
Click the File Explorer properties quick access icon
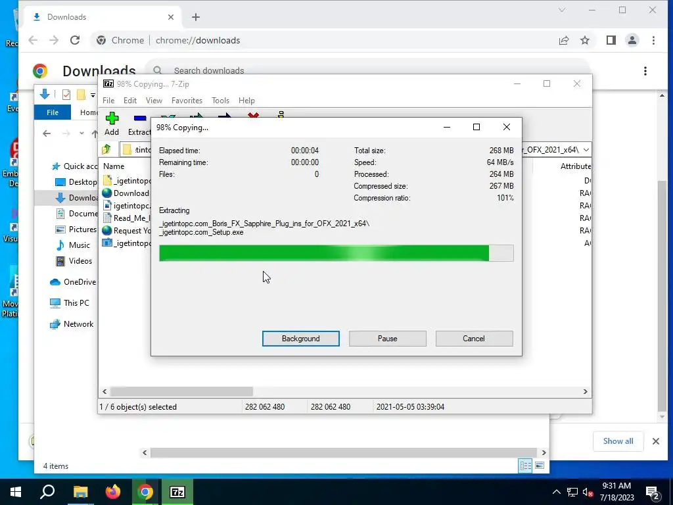tap(66, 95)
